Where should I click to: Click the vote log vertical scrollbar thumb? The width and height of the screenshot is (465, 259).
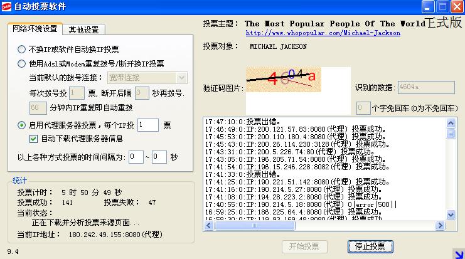pyautogui.click(x=451, y=133)
